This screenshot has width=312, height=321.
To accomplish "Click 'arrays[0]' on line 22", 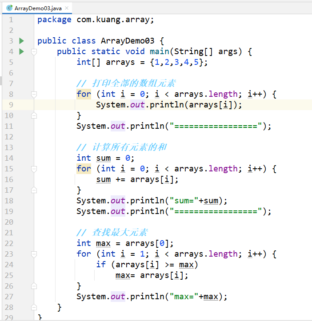I will [147, 243].
